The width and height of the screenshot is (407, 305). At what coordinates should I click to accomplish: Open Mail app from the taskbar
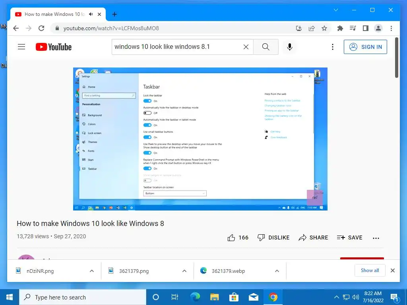pos(253,297)
